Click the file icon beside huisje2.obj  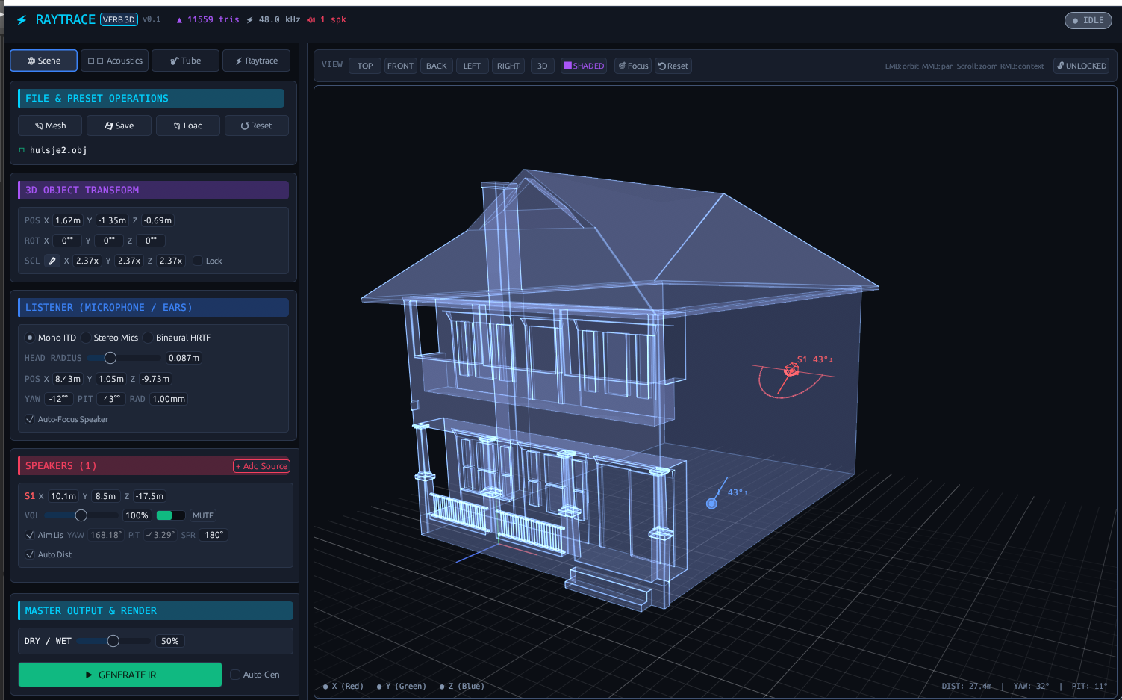pyautogui.click(x=22, y=150)
